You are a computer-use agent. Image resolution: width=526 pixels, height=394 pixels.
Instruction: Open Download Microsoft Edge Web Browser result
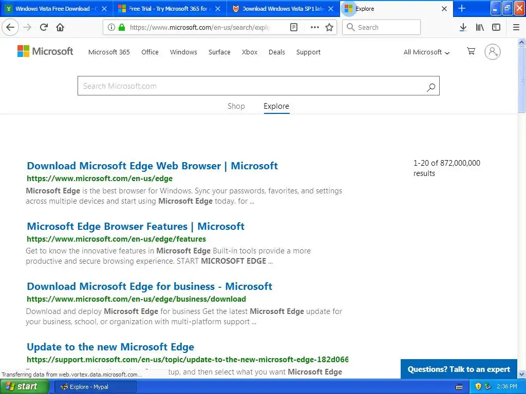pos(152,166)
